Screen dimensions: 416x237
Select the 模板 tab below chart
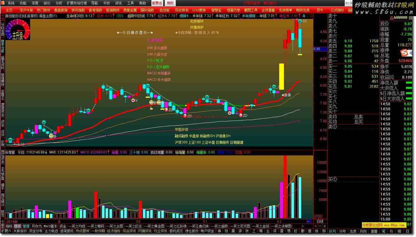pos(18,226)
